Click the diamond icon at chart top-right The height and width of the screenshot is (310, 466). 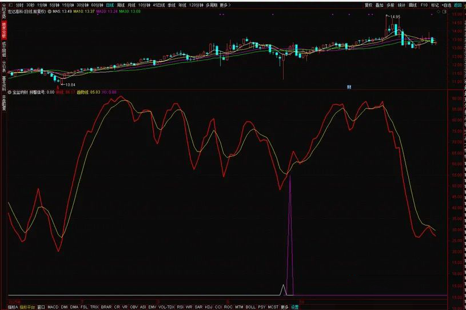click(x=439, y=11)
